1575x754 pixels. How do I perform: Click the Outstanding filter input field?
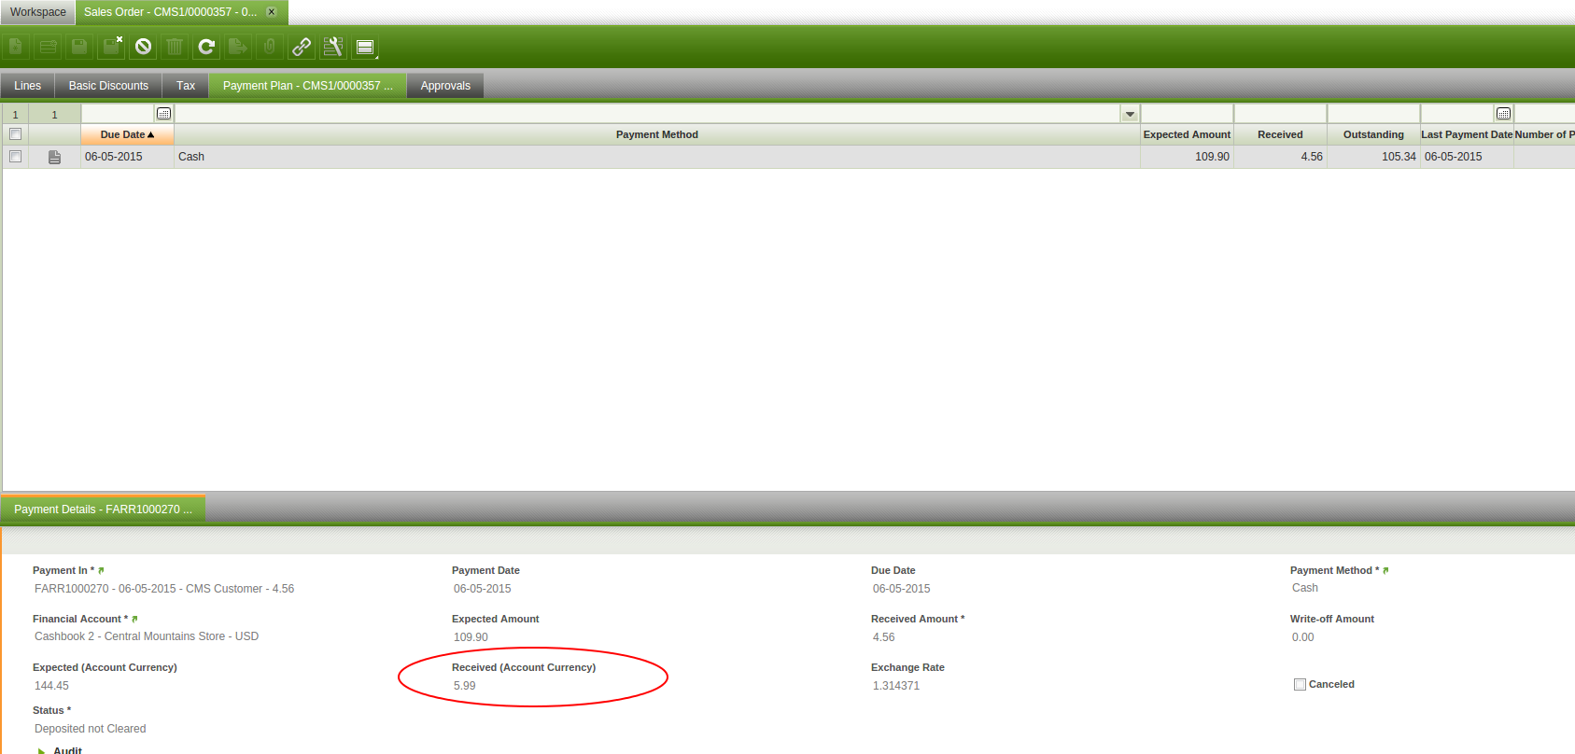click(1373, 114)
